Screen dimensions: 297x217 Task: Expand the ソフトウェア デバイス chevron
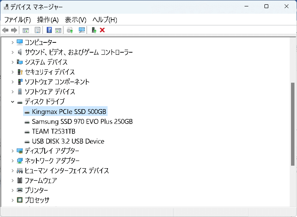click(12, 92)
